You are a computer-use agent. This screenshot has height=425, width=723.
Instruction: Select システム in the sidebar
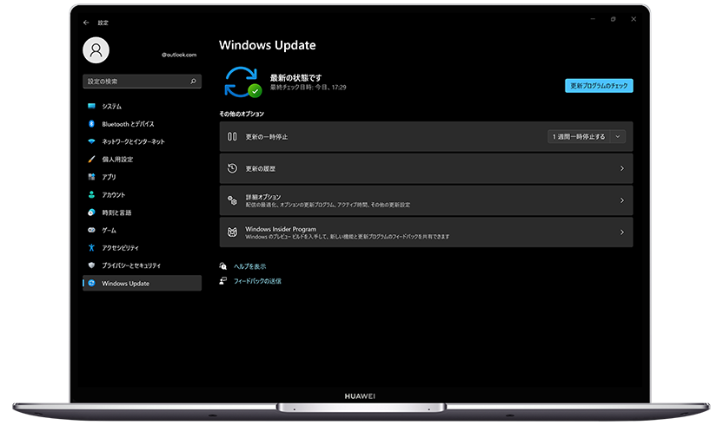[x=111, y=106]
